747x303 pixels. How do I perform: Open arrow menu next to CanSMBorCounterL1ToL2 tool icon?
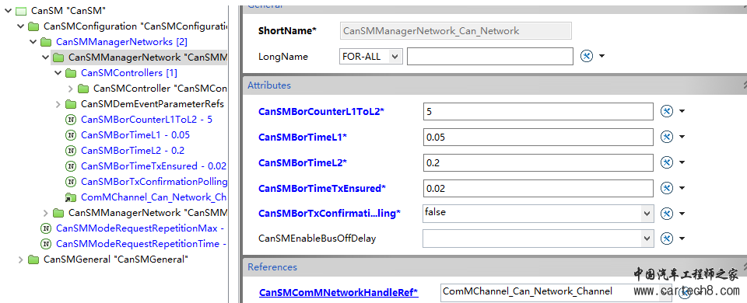click(682, 111)
